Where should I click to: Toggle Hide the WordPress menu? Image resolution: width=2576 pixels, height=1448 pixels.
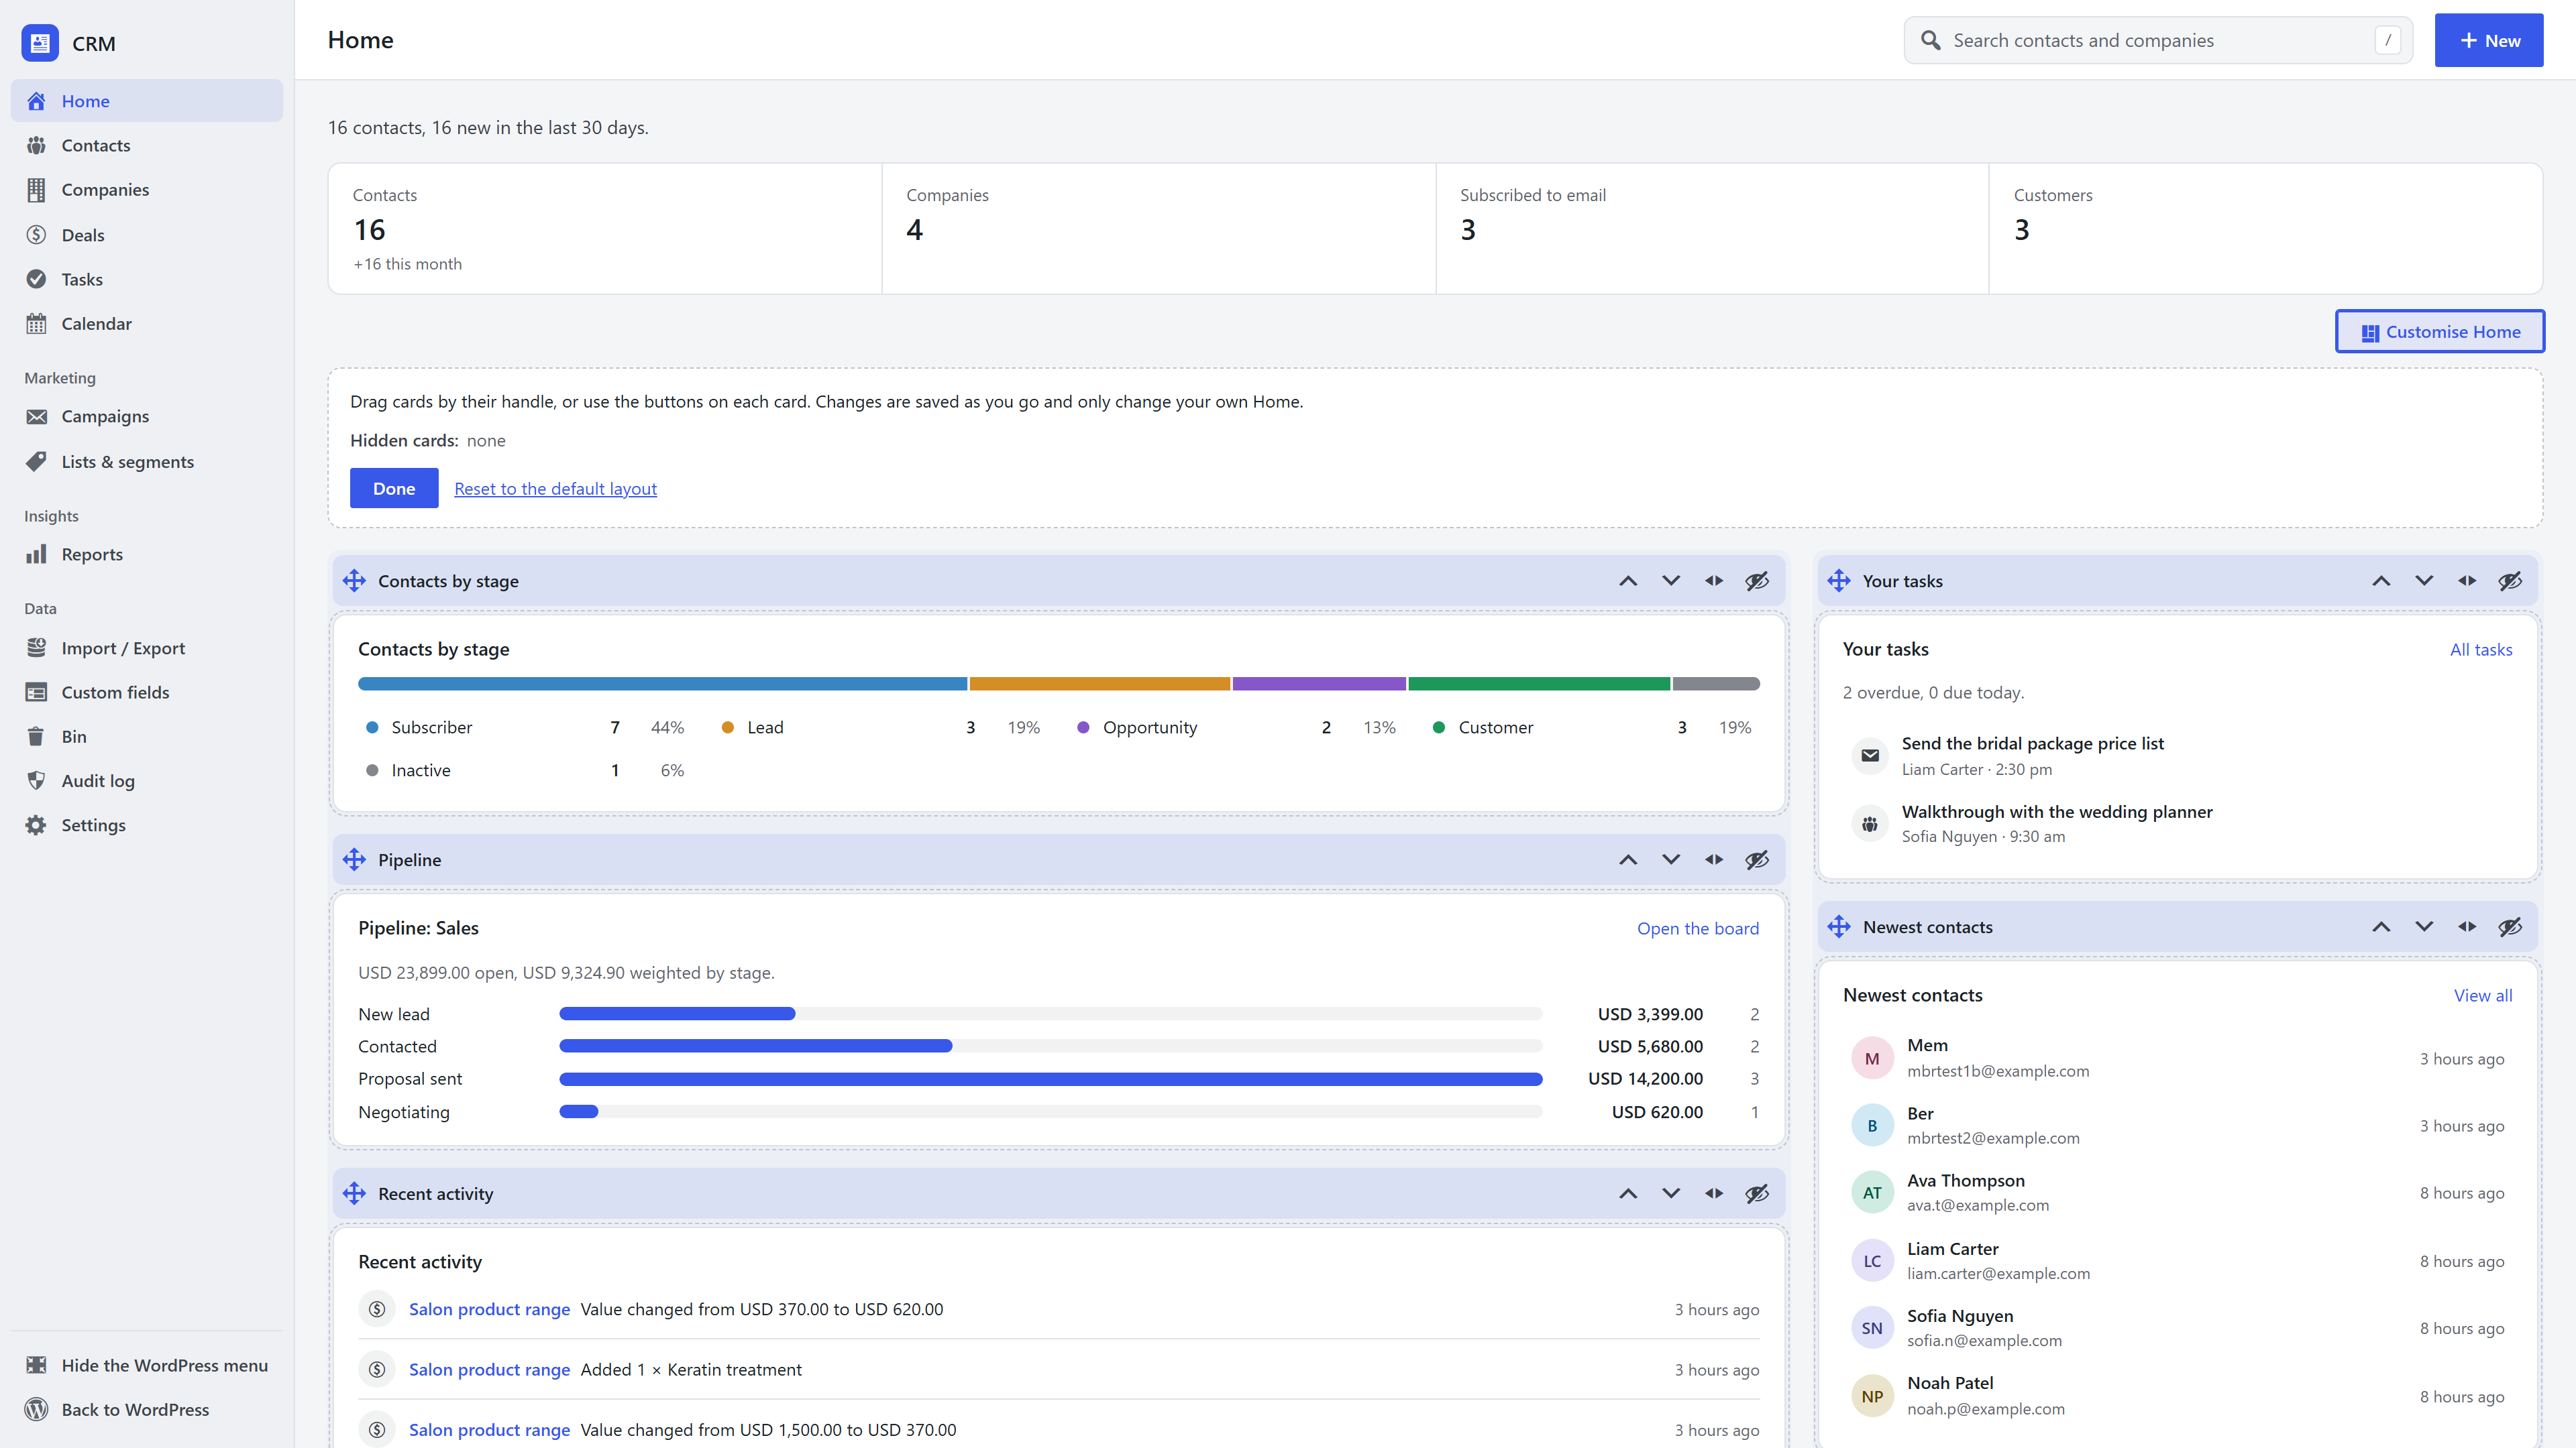[147, 1365]
